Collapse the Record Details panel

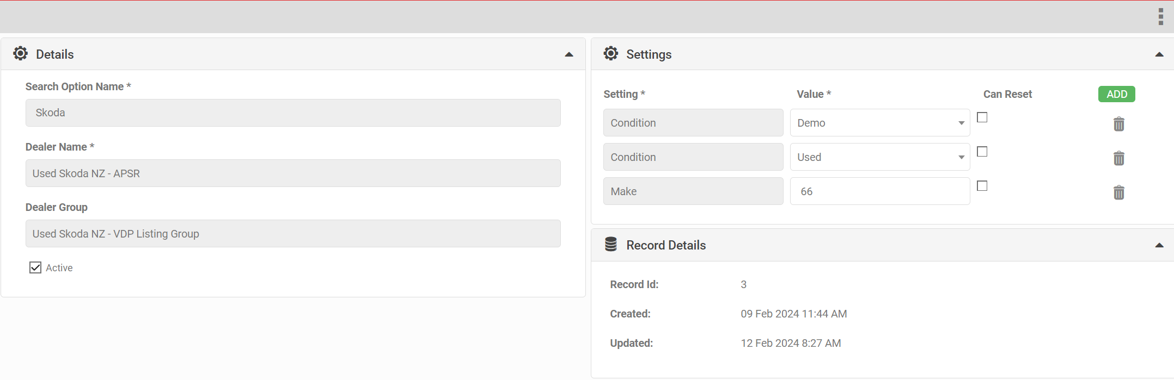(x=1159, y=245)
